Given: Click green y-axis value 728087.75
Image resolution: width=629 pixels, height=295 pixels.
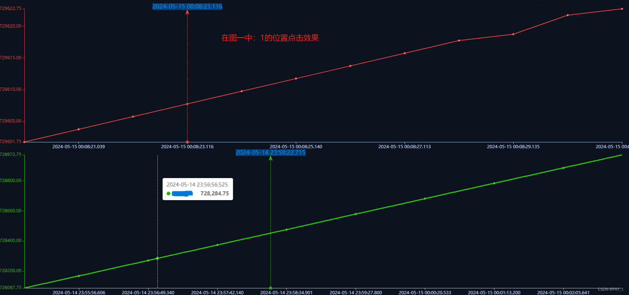Looking at the screenshot, I should pyautogui.click(x=11, y=288).
